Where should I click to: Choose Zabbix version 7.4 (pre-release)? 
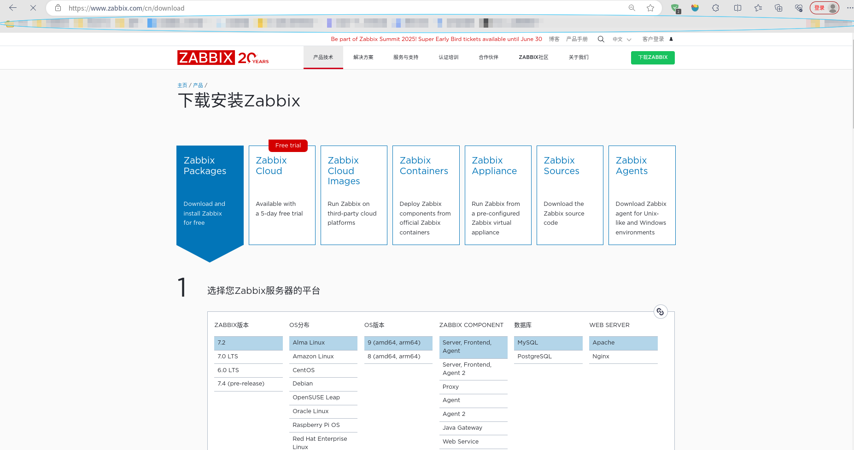[248, 384]
